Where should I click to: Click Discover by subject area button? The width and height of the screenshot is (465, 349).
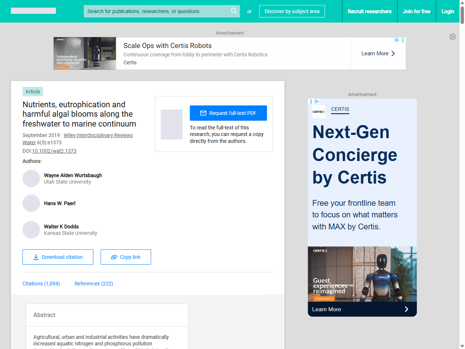292,11
